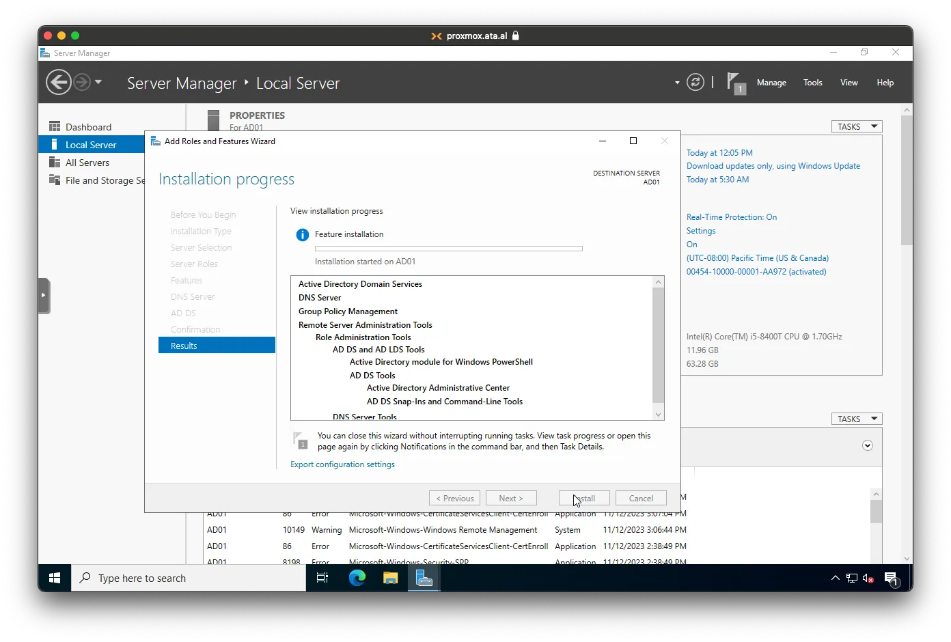Click Active Directory Domain Services in feature list
Screen dimensions: 951x642
coord(360,284)
